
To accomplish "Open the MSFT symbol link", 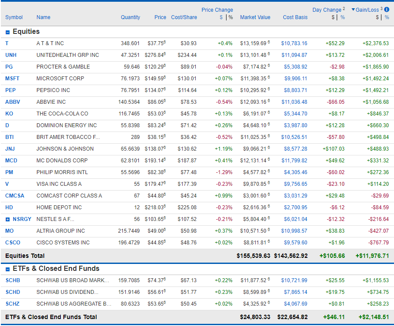I will coord(12,79).
